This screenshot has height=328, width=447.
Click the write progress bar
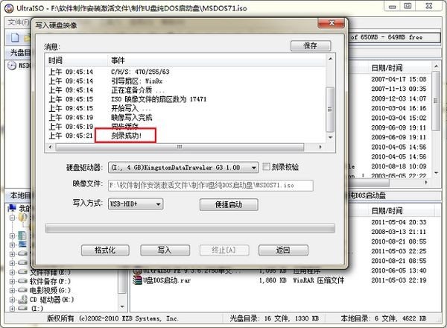point(189,227)
